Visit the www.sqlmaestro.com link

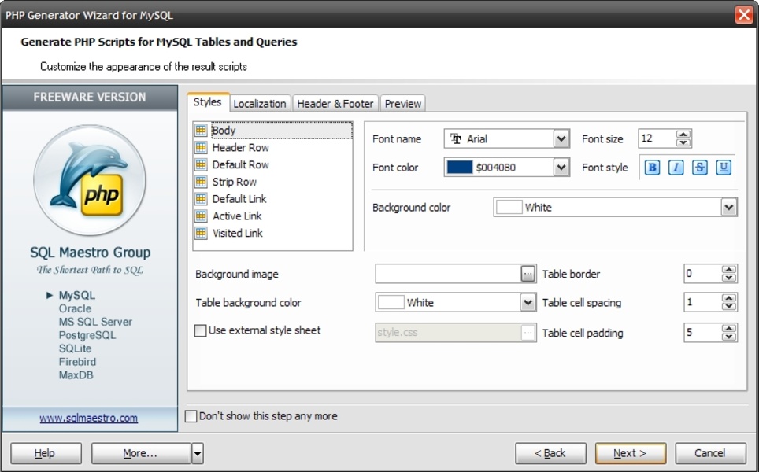point(89,419)
